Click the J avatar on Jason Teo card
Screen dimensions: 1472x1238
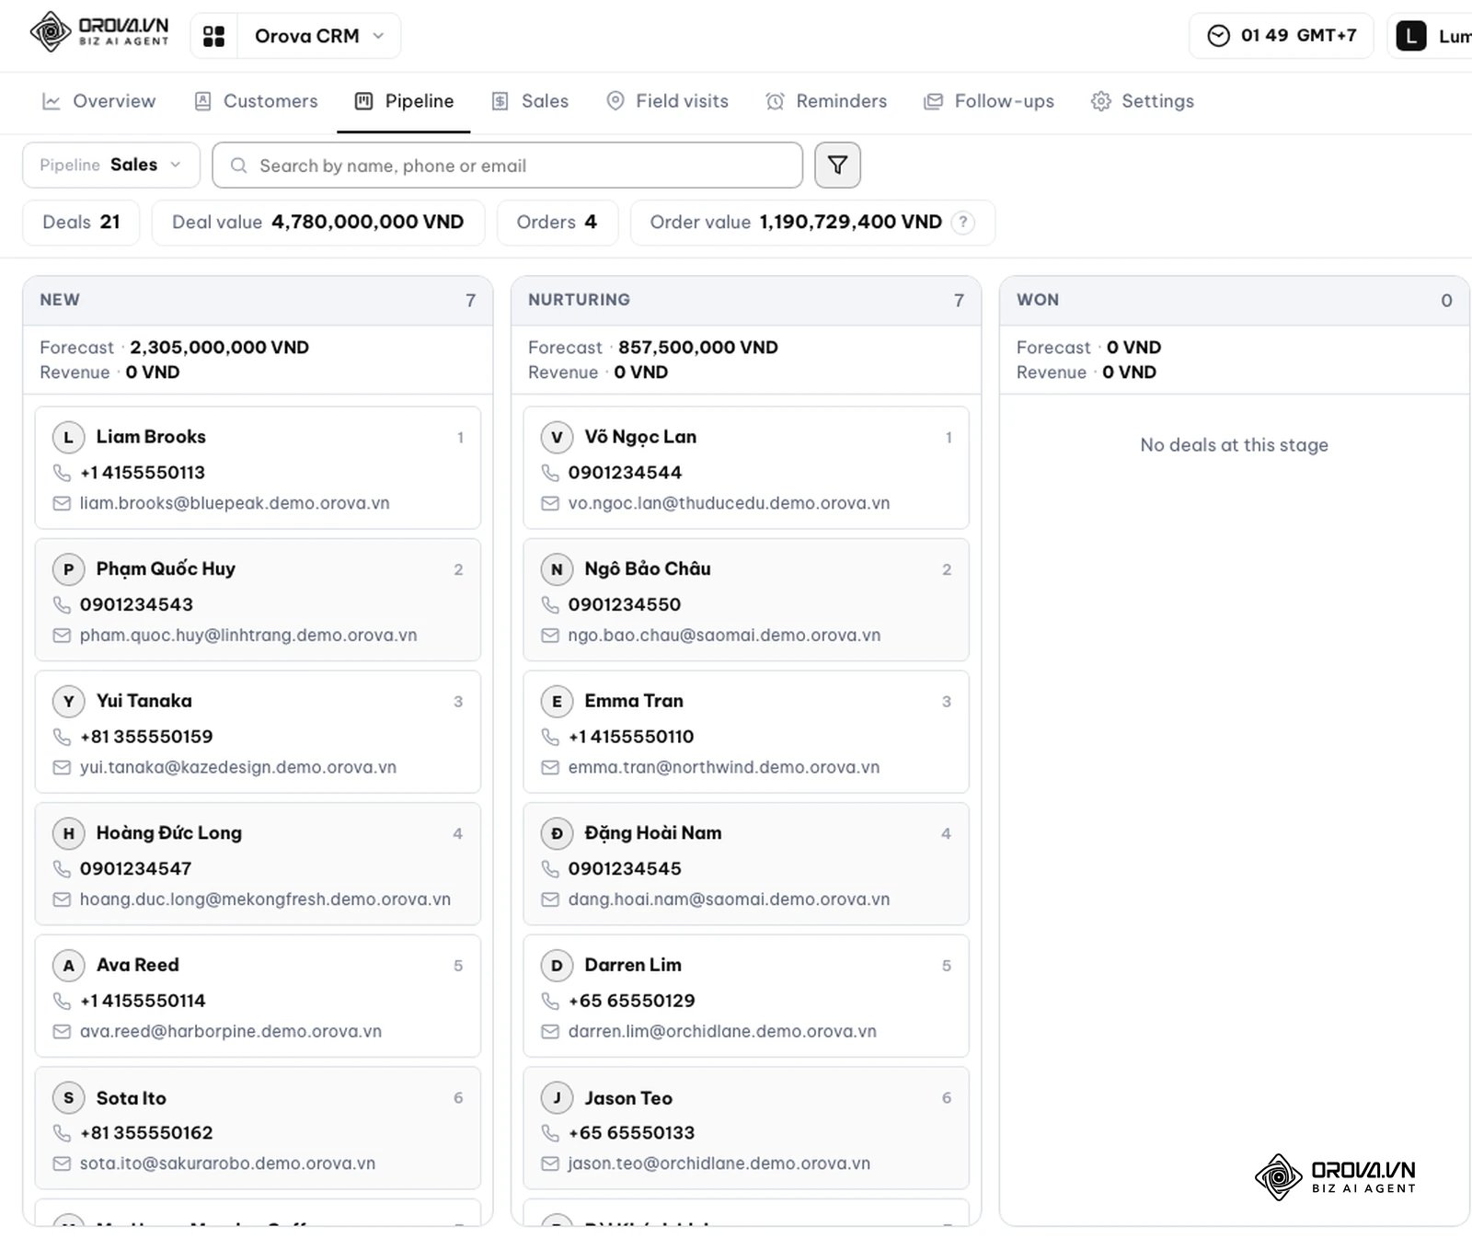coord(557,1097)
